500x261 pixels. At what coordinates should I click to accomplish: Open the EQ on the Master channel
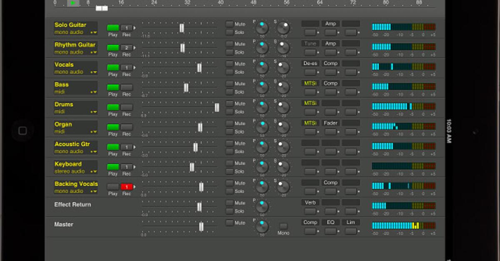click(330, 222)
